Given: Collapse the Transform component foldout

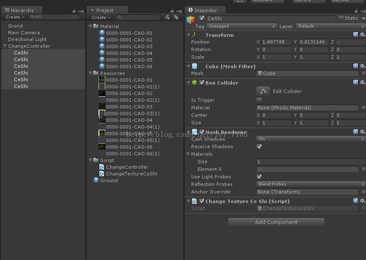Looking at the screenshot, I should click(x=188, y=35).
